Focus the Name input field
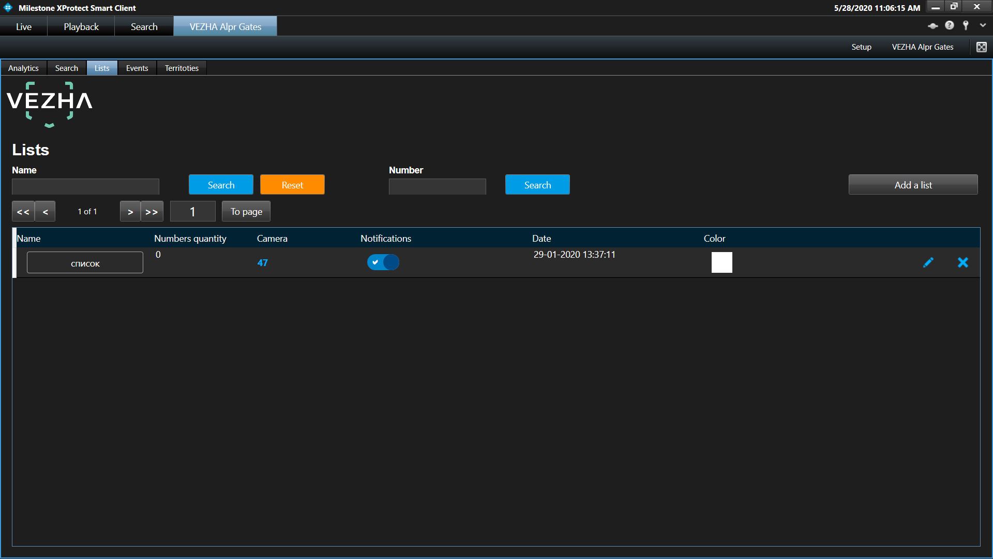993x559 pixels. 85,186
